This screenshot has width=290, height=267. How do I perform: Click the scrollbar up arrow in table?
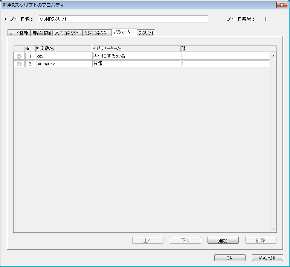273,56
